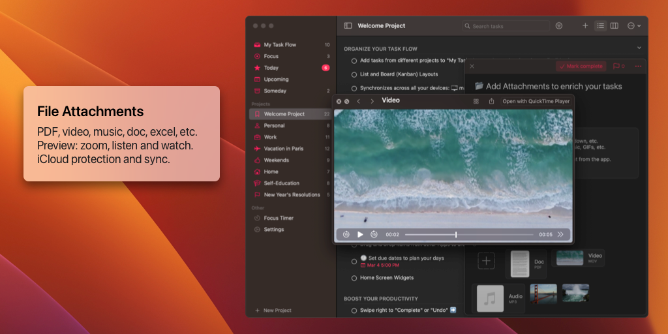Screen dimensions: 668x334
Task: Show preview grid index sheet
Action: (x=476, y=101)
